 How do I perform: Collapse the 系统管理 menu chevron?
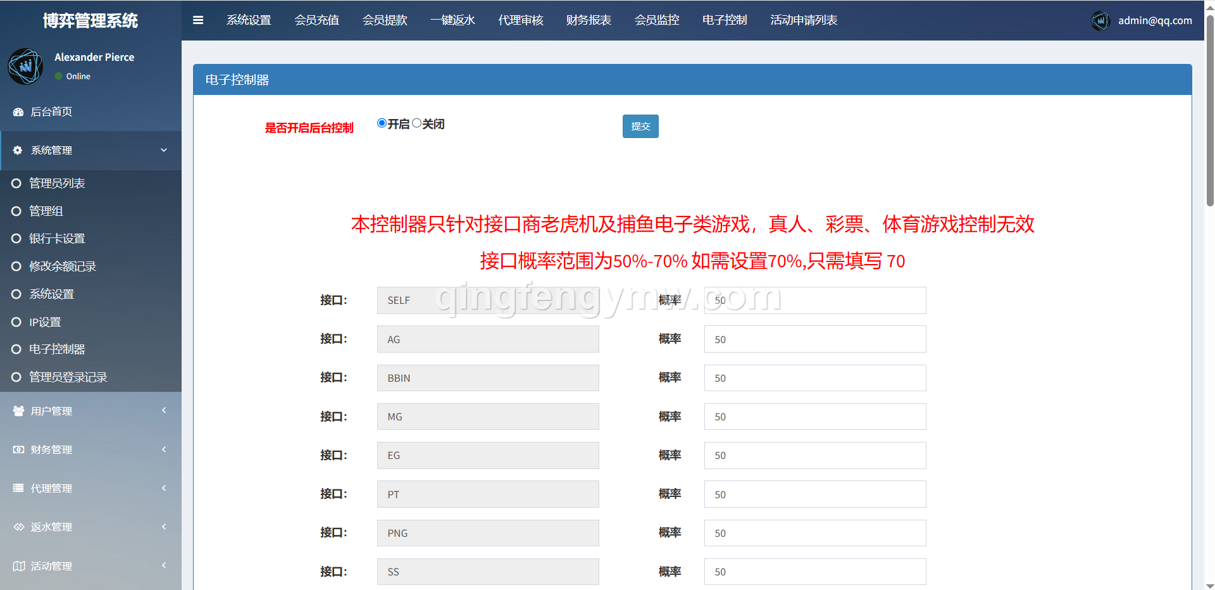tap(164, 151)
